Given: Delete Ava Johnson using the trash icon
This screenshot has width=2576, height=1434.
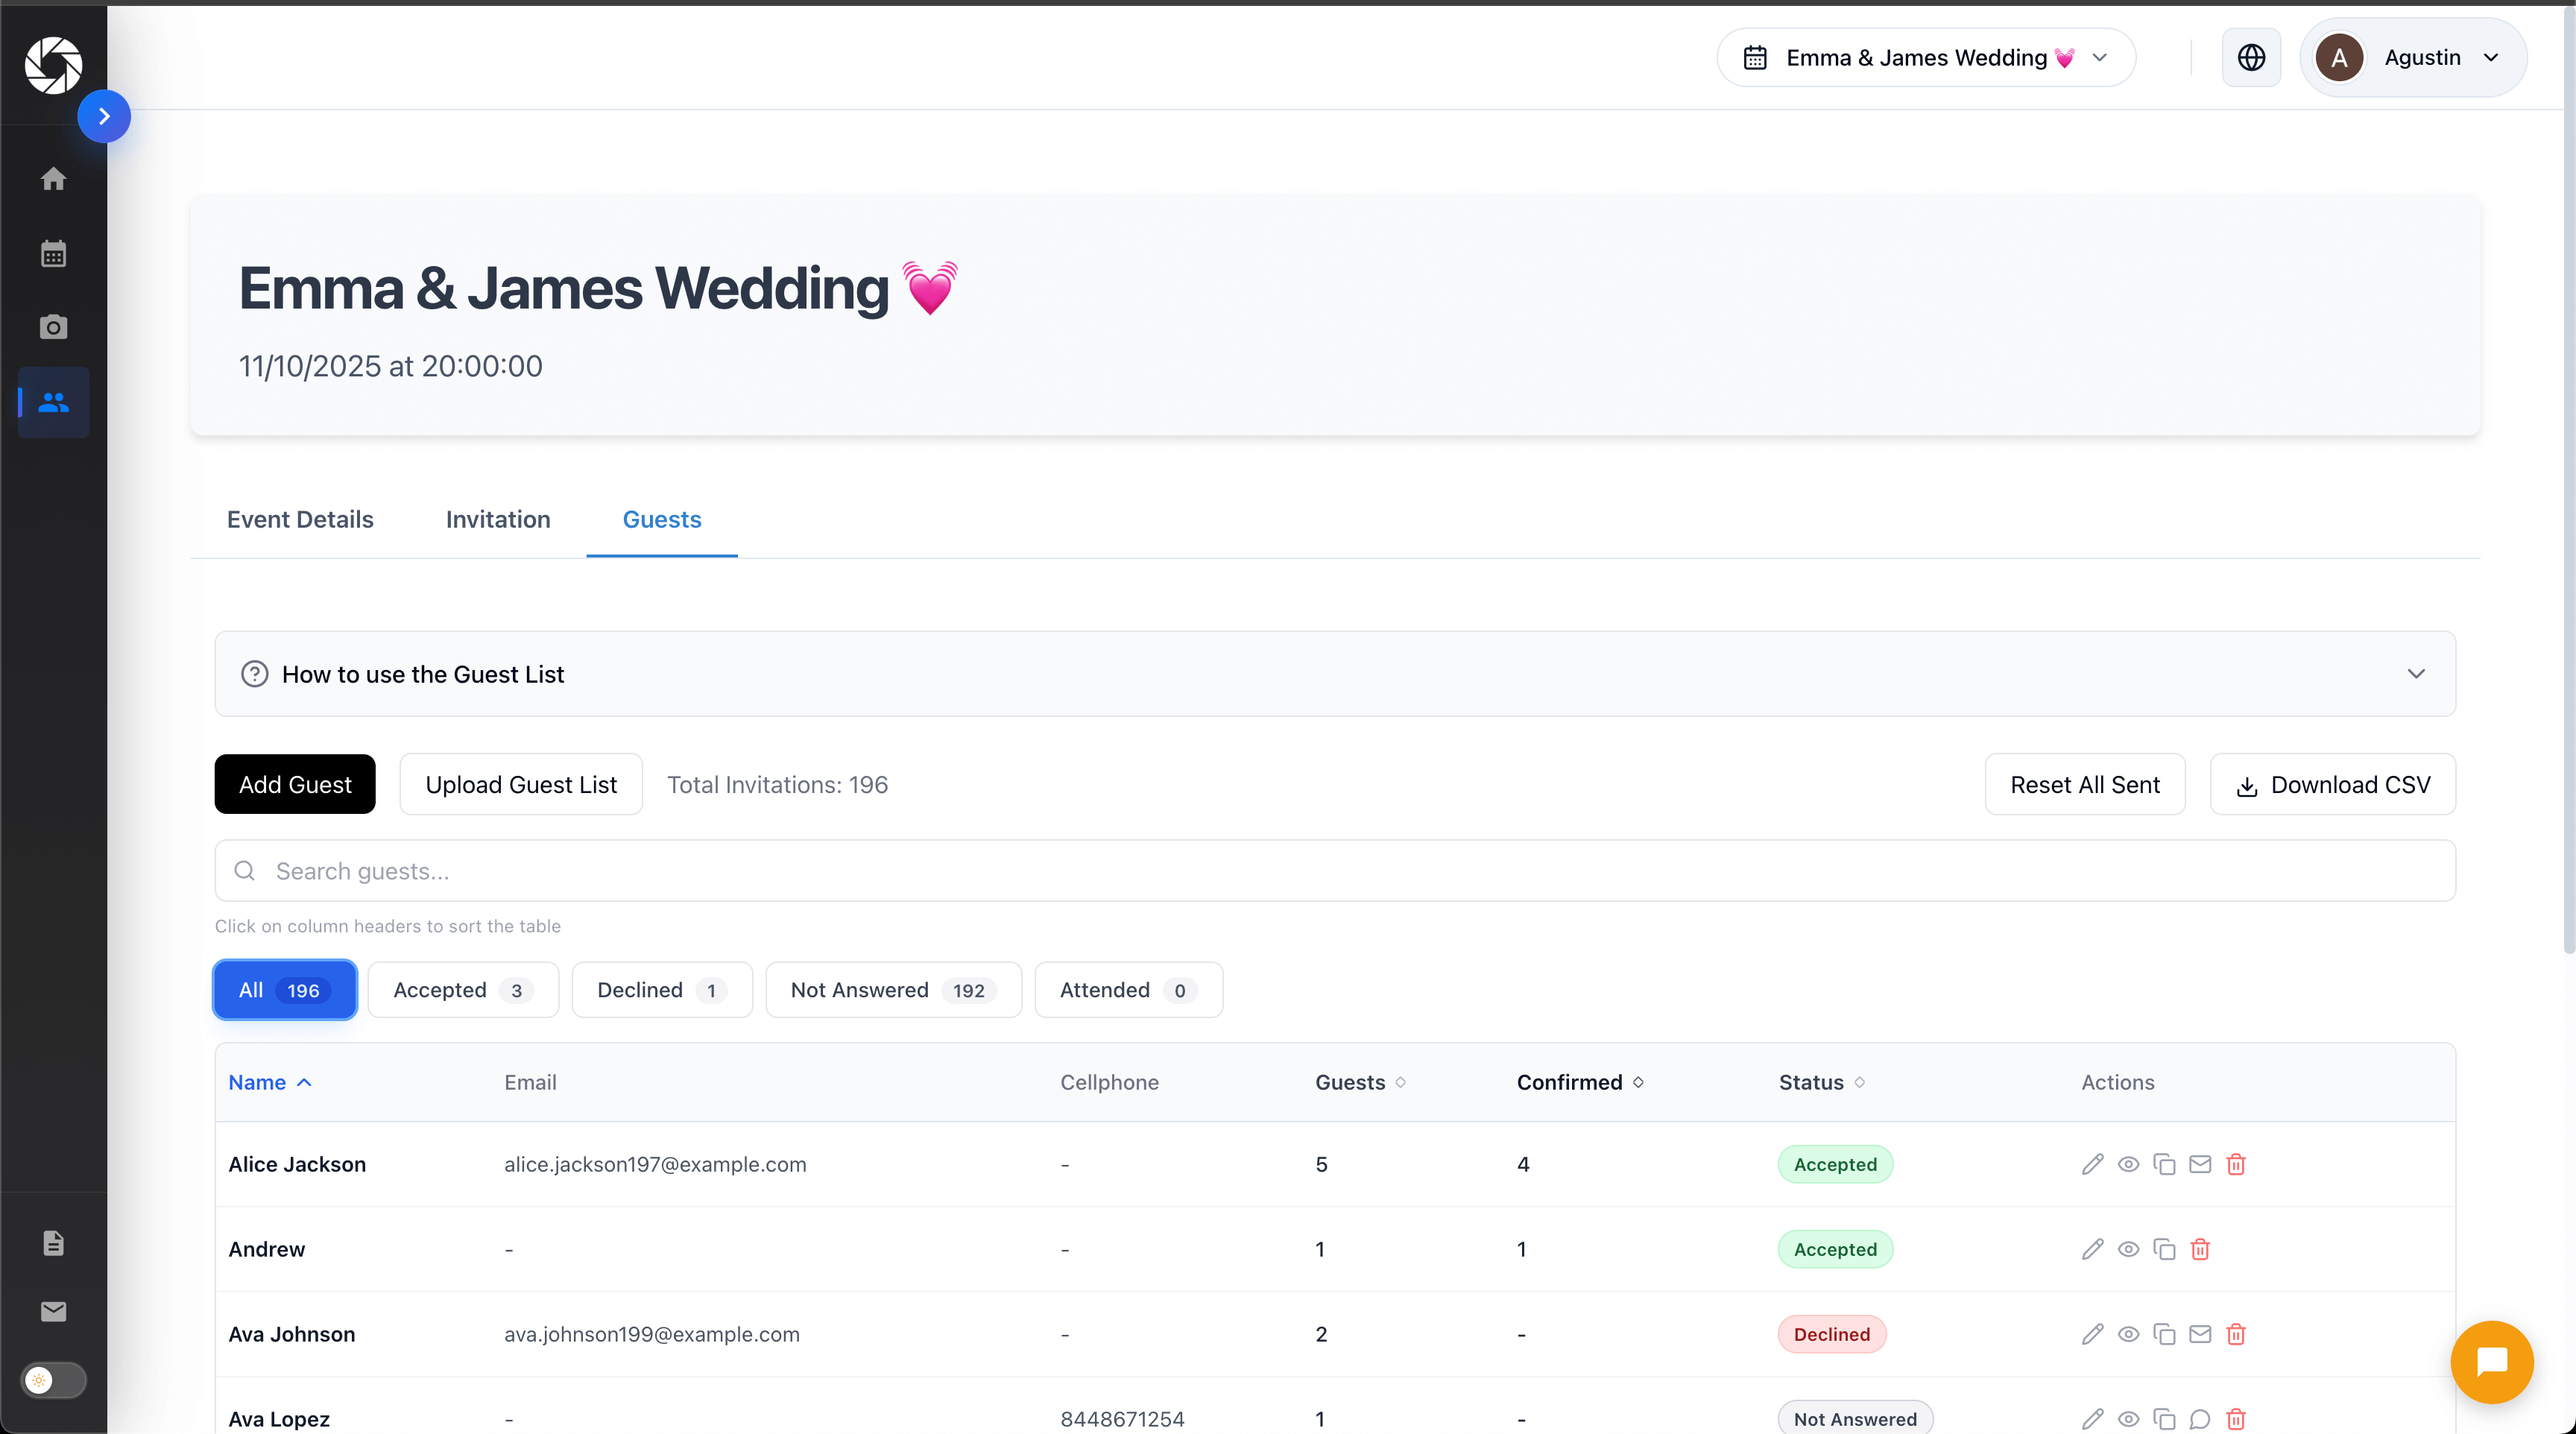Looking at the screenshot, I should (x=2237, y=1334).
